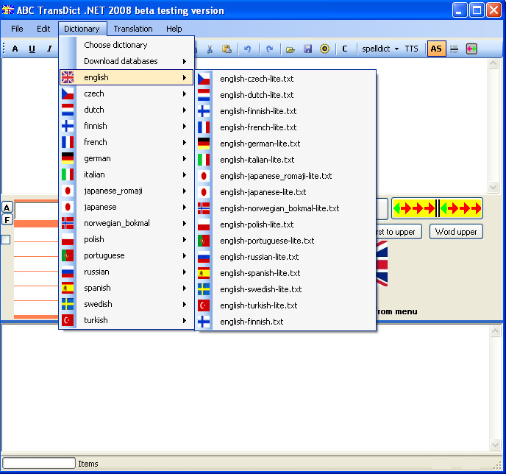Open the Edit menu
Viewport: 506px width, 474px height.
point(43,29)
